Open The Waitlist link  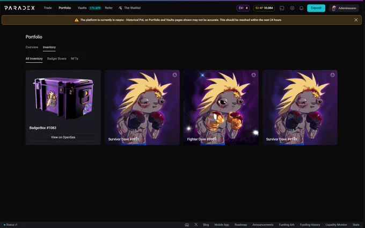tap(132, 8)
